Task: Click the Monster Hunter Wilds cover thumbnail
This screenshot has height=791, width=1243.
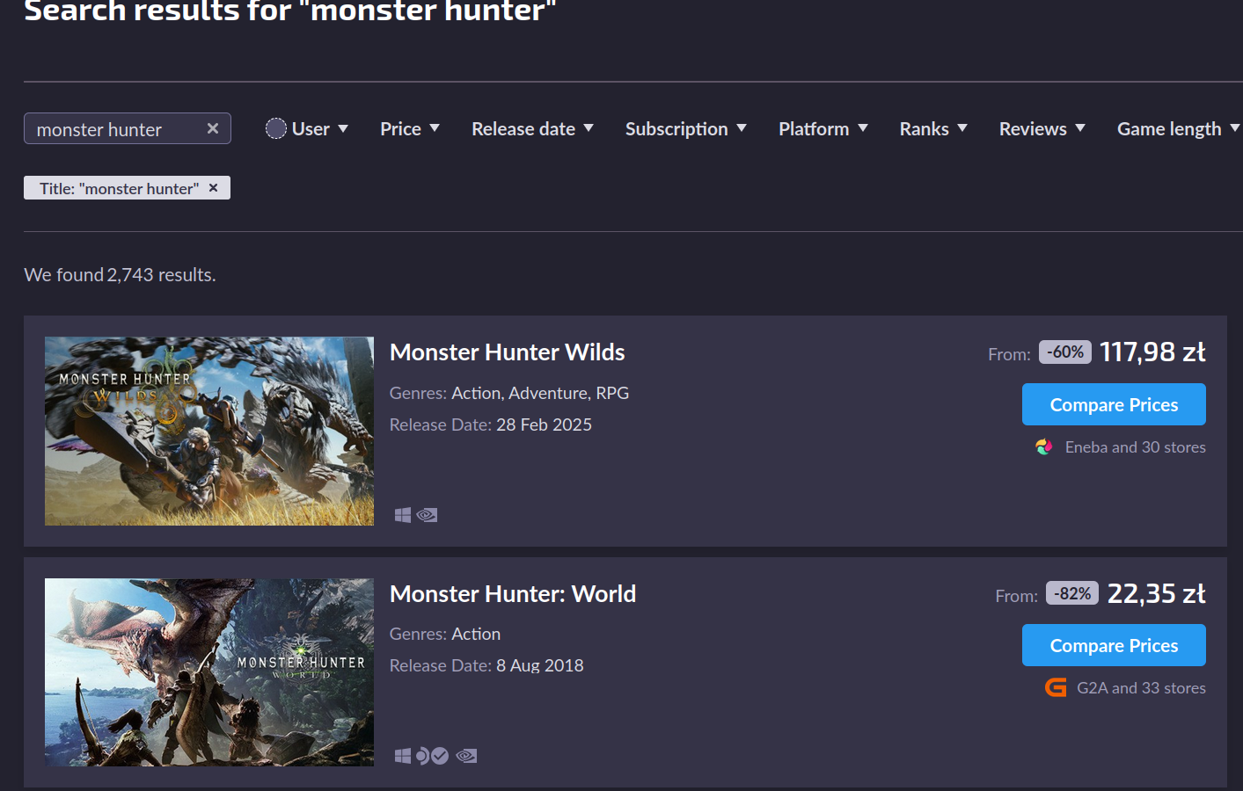Action: point(209,431)
